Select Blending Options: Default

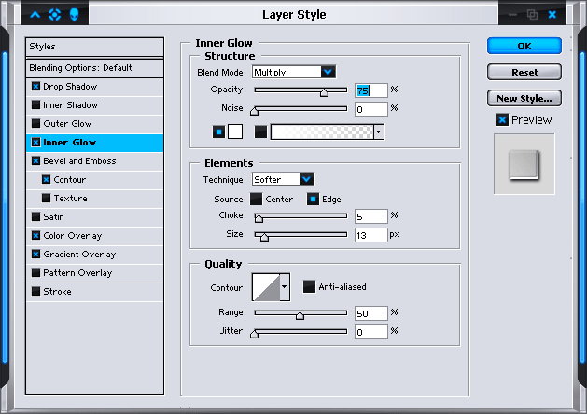(94, 68)
